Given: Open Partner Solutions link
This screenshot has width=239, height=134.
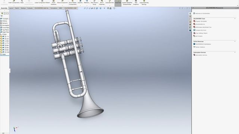Looking at the screenshot, I should [x=200, y=47].
